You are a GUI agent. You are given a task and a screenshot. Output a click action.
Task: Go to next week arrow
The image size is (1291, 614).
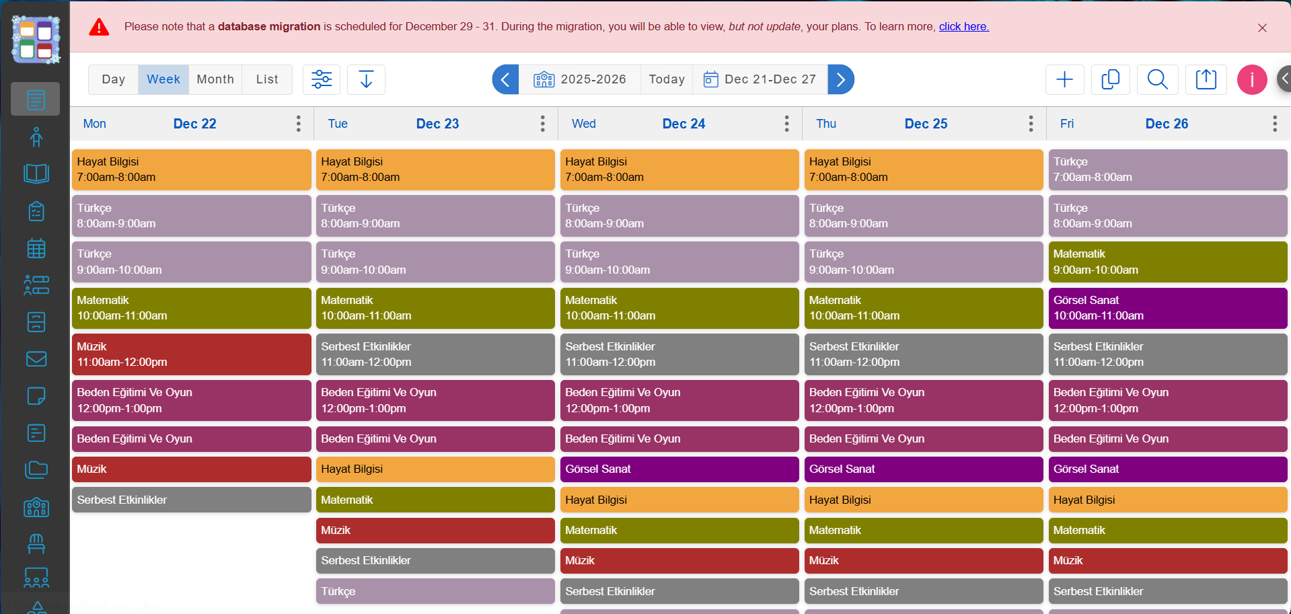pyautogui.click(x=841, y=79)
